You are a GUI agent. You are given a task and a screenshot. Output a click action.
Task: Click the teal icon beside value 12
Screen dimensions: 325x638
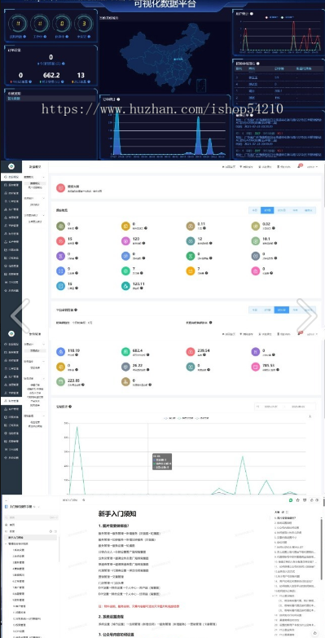[191, 241]
